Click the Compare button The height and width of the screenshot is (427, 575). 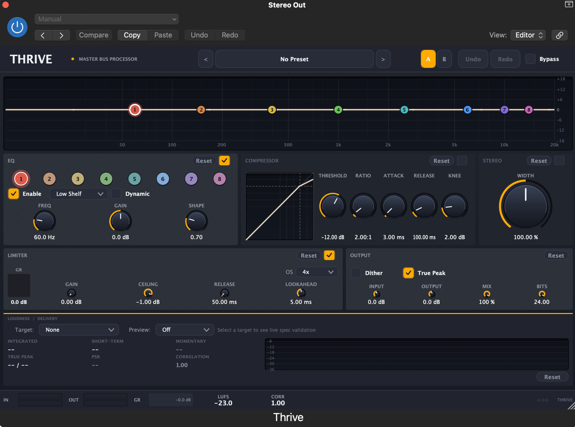tap(94, 35)
